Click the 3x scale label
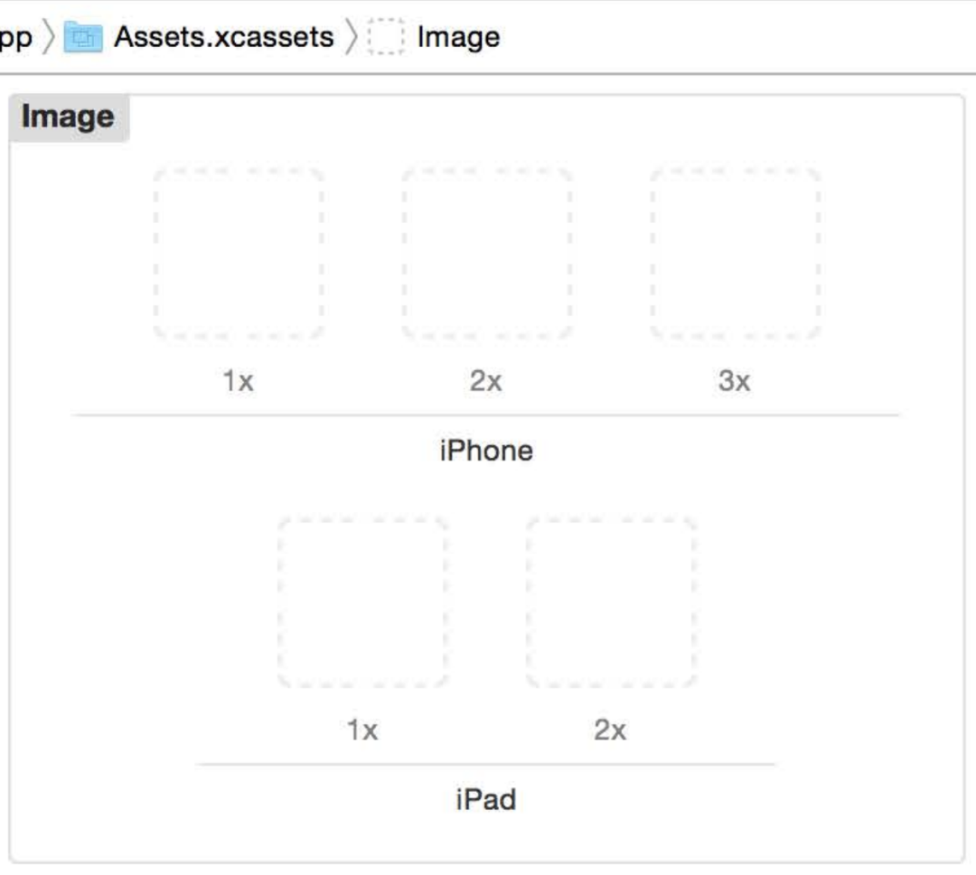The height and width of the screenshot is (875, 976). (x=735, y=381)
